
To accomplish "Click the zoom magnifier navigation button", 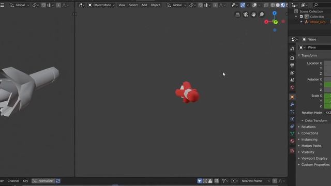I will pos(262,14).
